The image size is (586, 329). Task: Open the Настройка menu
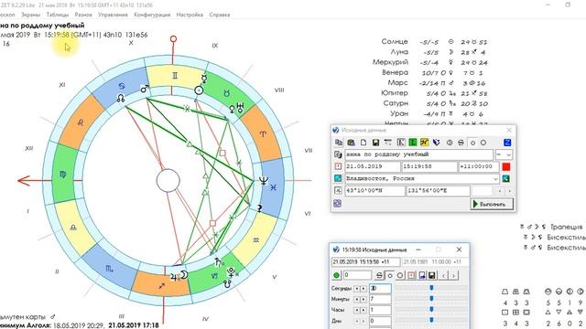(190, 15)
